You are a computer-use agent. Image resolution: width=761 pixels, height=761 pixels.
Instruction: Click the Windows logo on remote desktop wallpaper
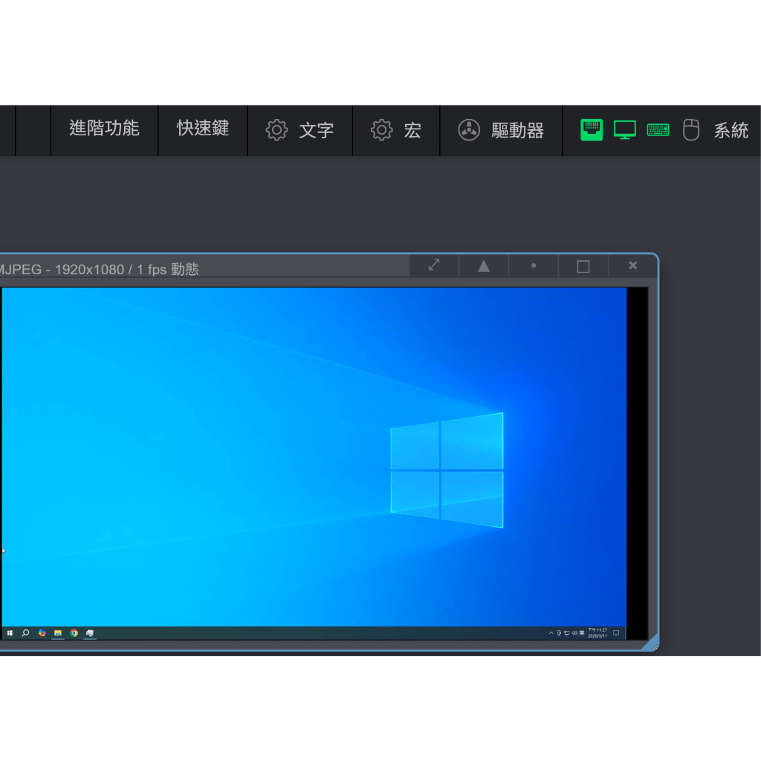click(447, 470)
